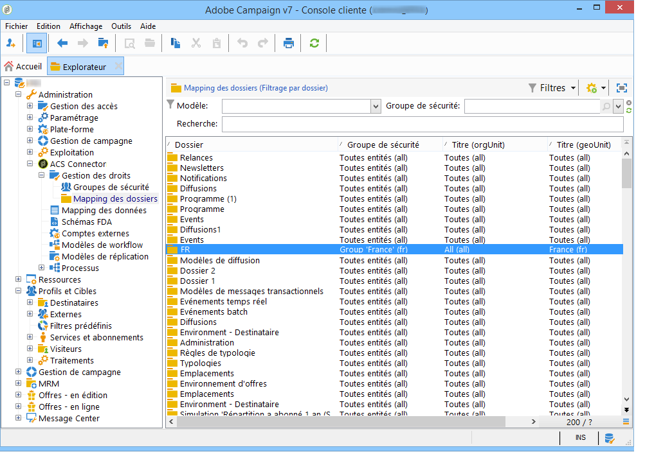Open the Outils menu
Image resolution: width=645 pixels, height=454 pixels.
(121, 26)
